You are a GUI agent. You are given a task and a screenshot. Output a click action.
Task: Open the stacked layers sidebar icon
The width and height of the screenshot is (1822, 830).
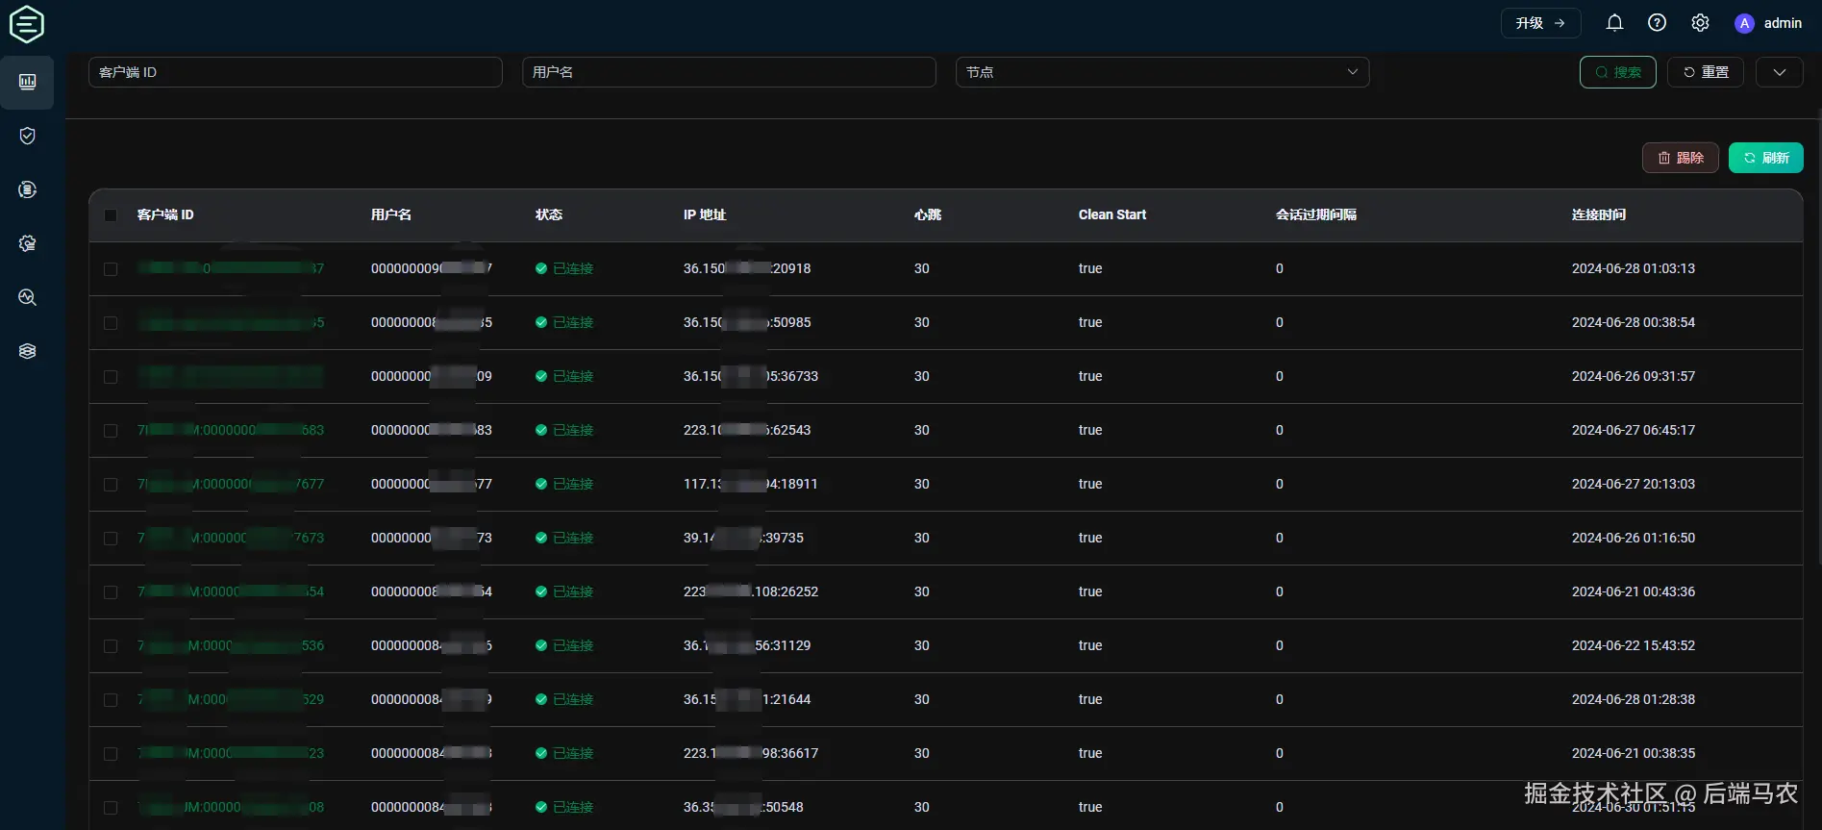[27, 351]
